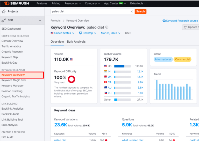Collapse the SEO sidebar section
Viewport: 199px width, 141px height.
point(40,20)
